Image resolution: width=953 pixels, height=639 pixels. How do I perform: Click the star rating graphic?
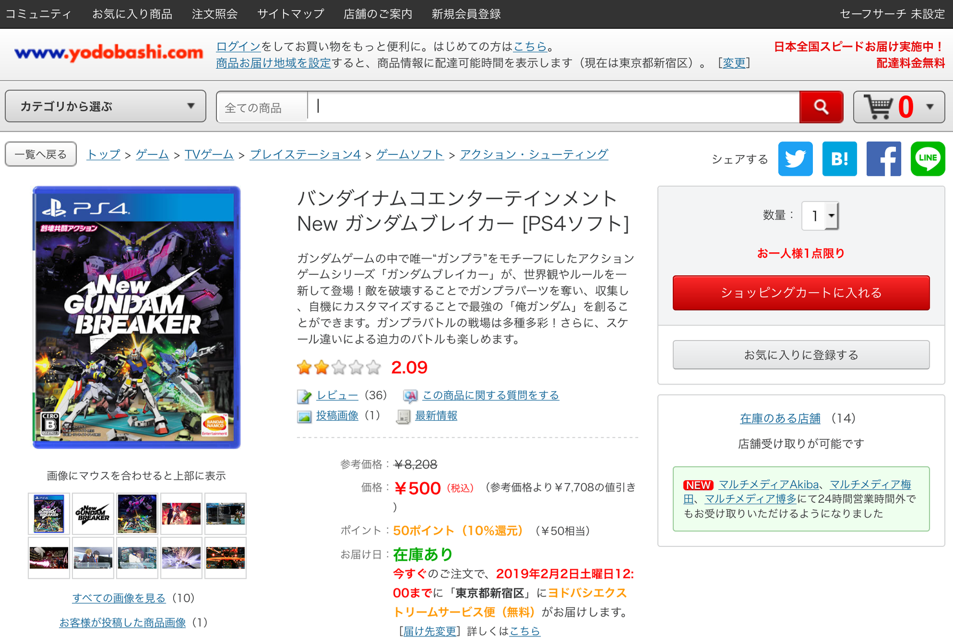coord(339,367)
